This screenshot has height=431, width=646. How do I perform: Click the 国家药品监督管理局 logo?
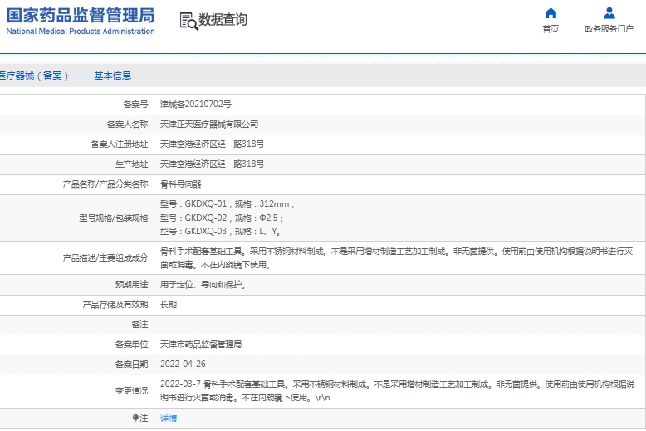(x=81, y=16)
